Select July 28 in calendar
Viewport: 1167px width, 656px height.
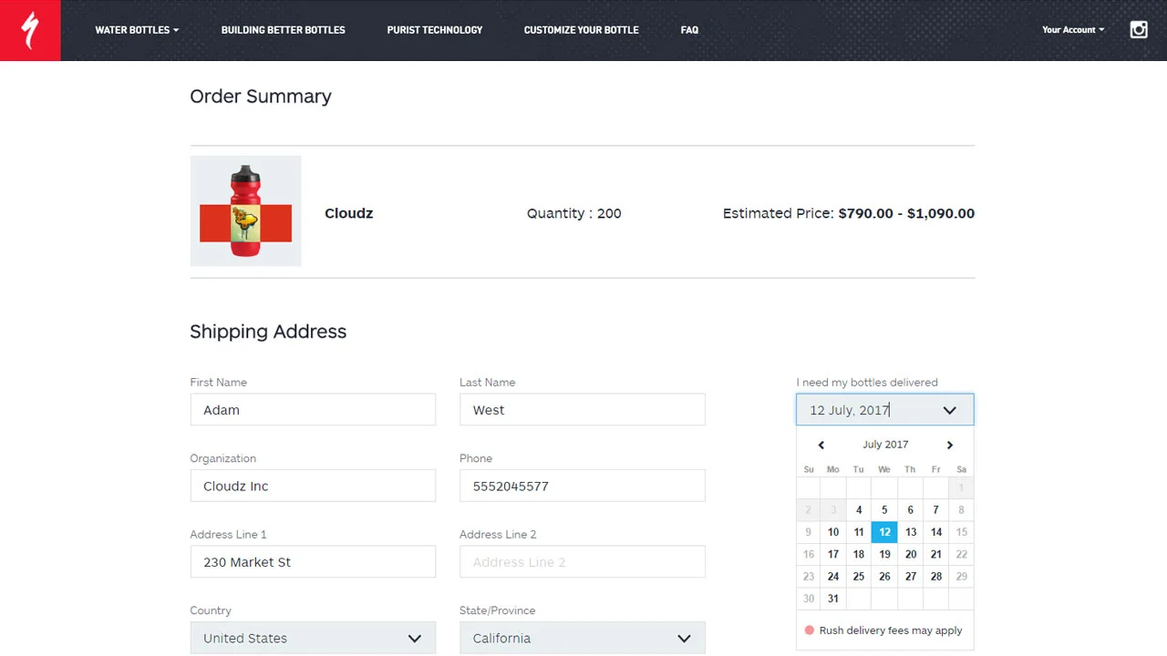[935, 577]
